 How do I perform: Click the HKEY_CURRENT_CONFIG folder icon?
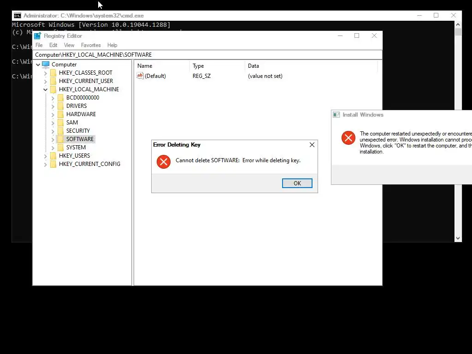point(53,164)
